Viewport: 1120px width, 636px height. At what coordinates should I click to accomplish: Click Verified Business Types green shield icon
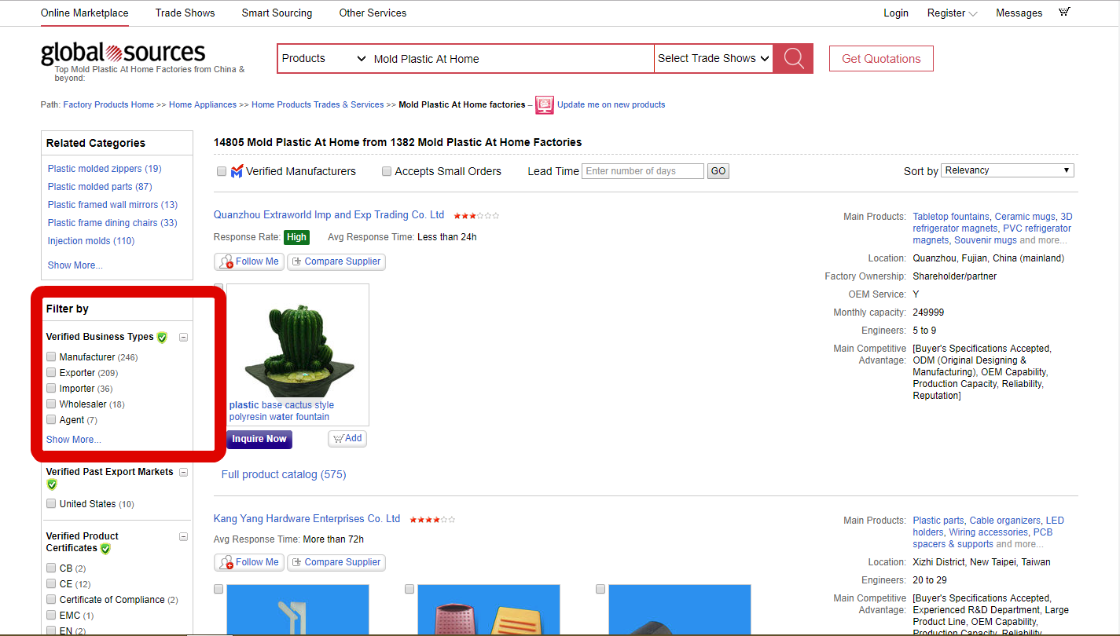click(x=162, y=338)
